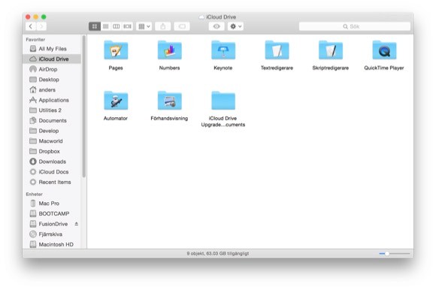
Task: Click the Favoriter sidebar heading
Action: pyautogui.click(x=35, y=40)
